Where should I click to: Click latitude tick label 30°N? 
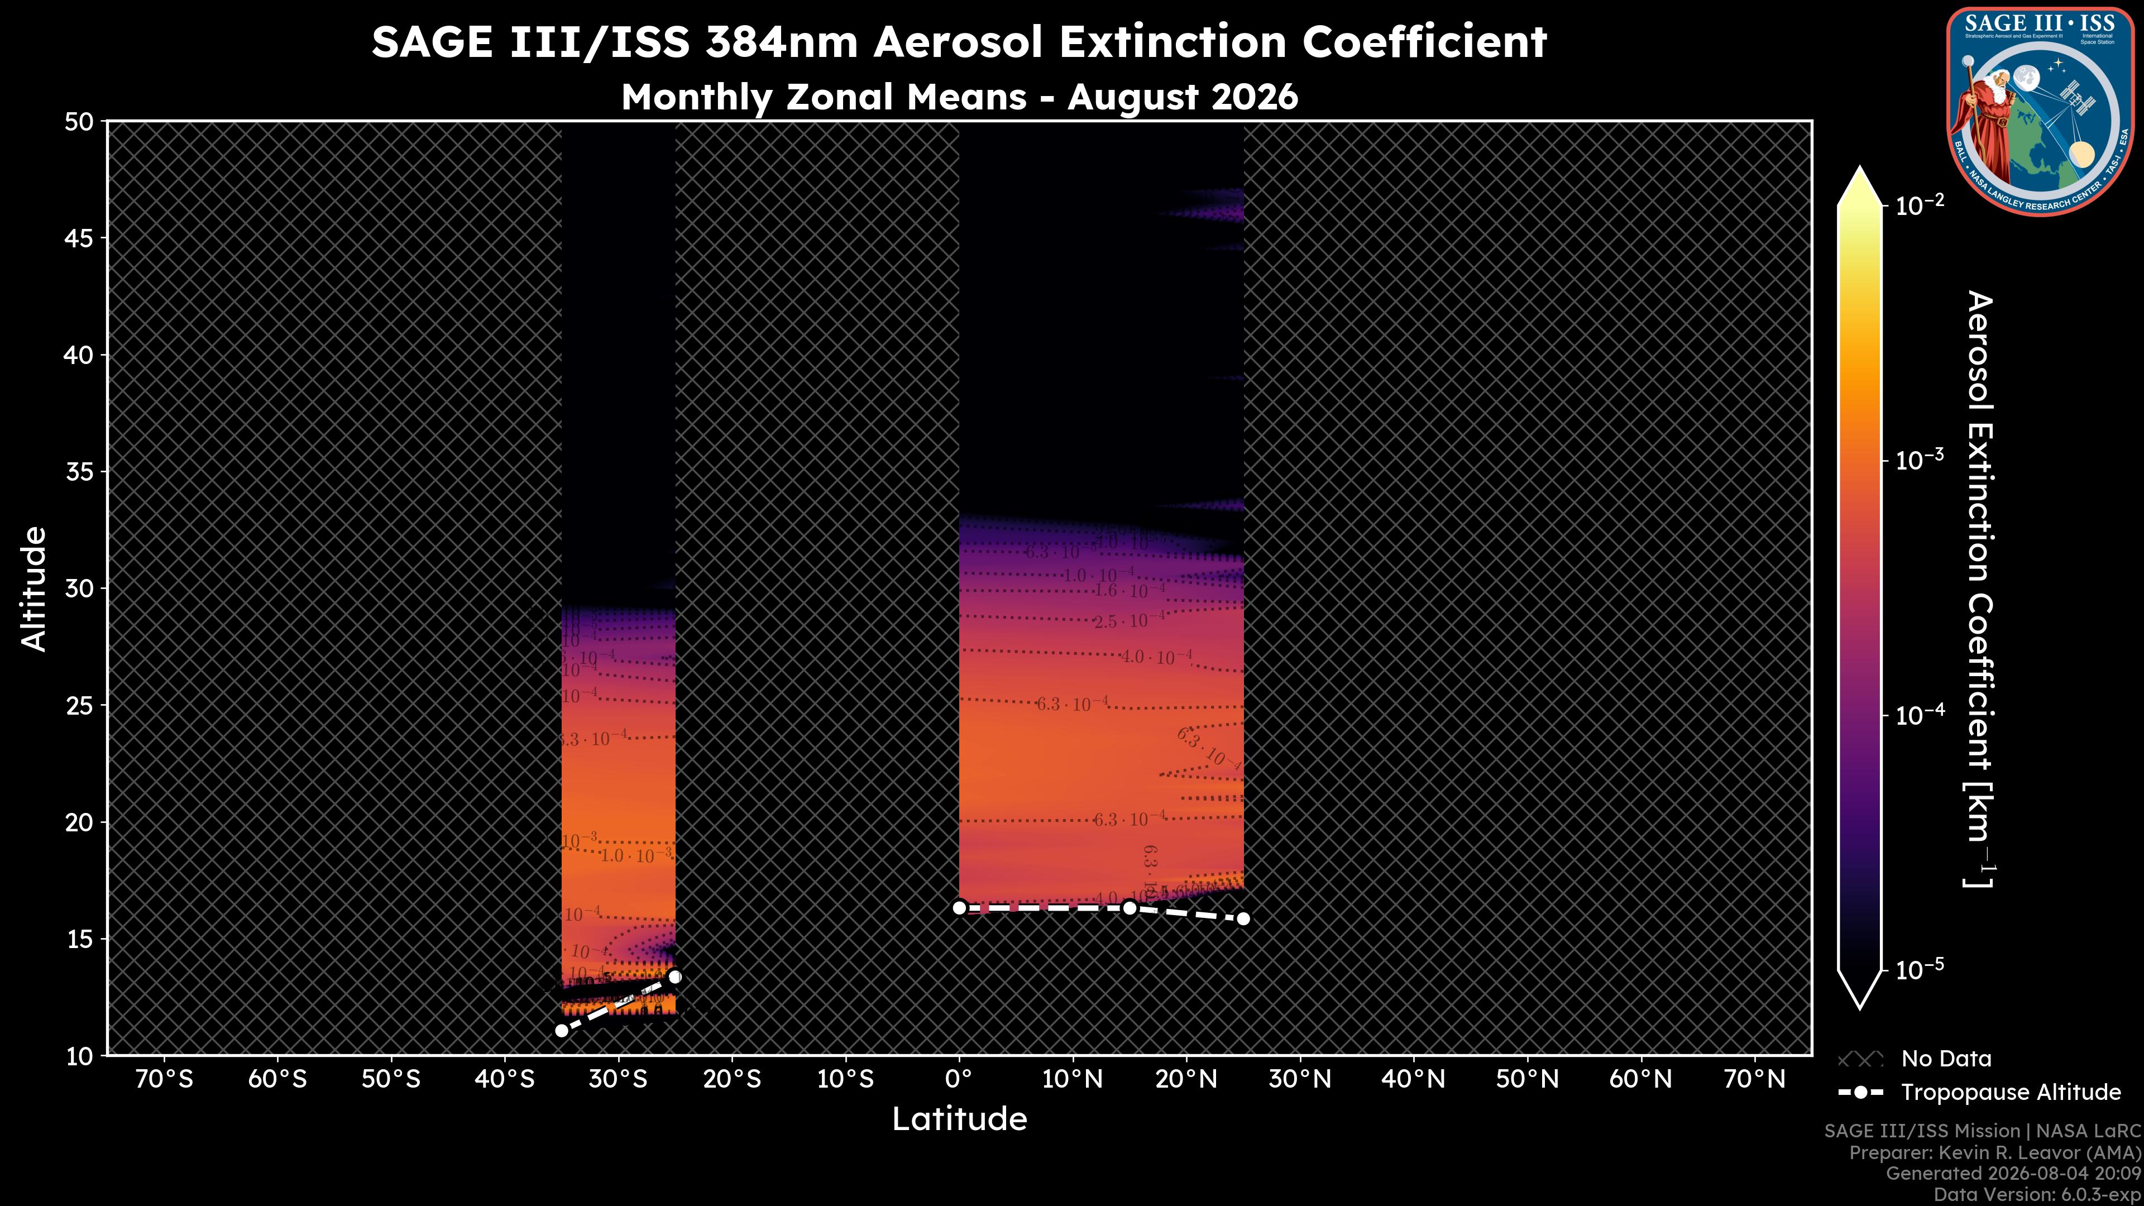click(x=1300, y=1079)
